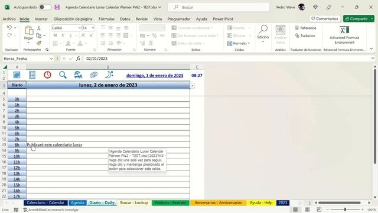This screenshot has height=213, width=378.
Task: Click the Comentarios button
Action: click(x=325, y=18)
